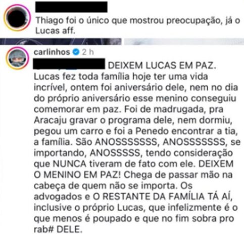Open the dark image strip on the left
This screenshot has height=234, width=244.
coord(61,41)
